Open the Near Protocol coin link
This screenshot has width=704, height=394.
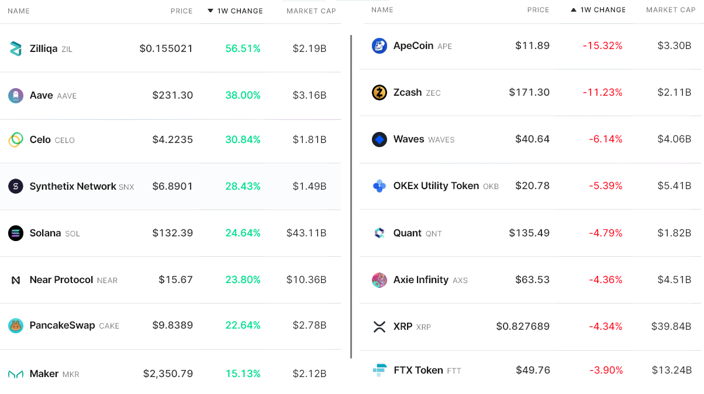[61, 280]
